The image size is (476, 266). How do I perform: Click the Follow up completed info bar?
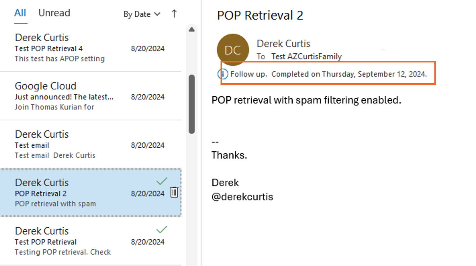coord(328,74)
